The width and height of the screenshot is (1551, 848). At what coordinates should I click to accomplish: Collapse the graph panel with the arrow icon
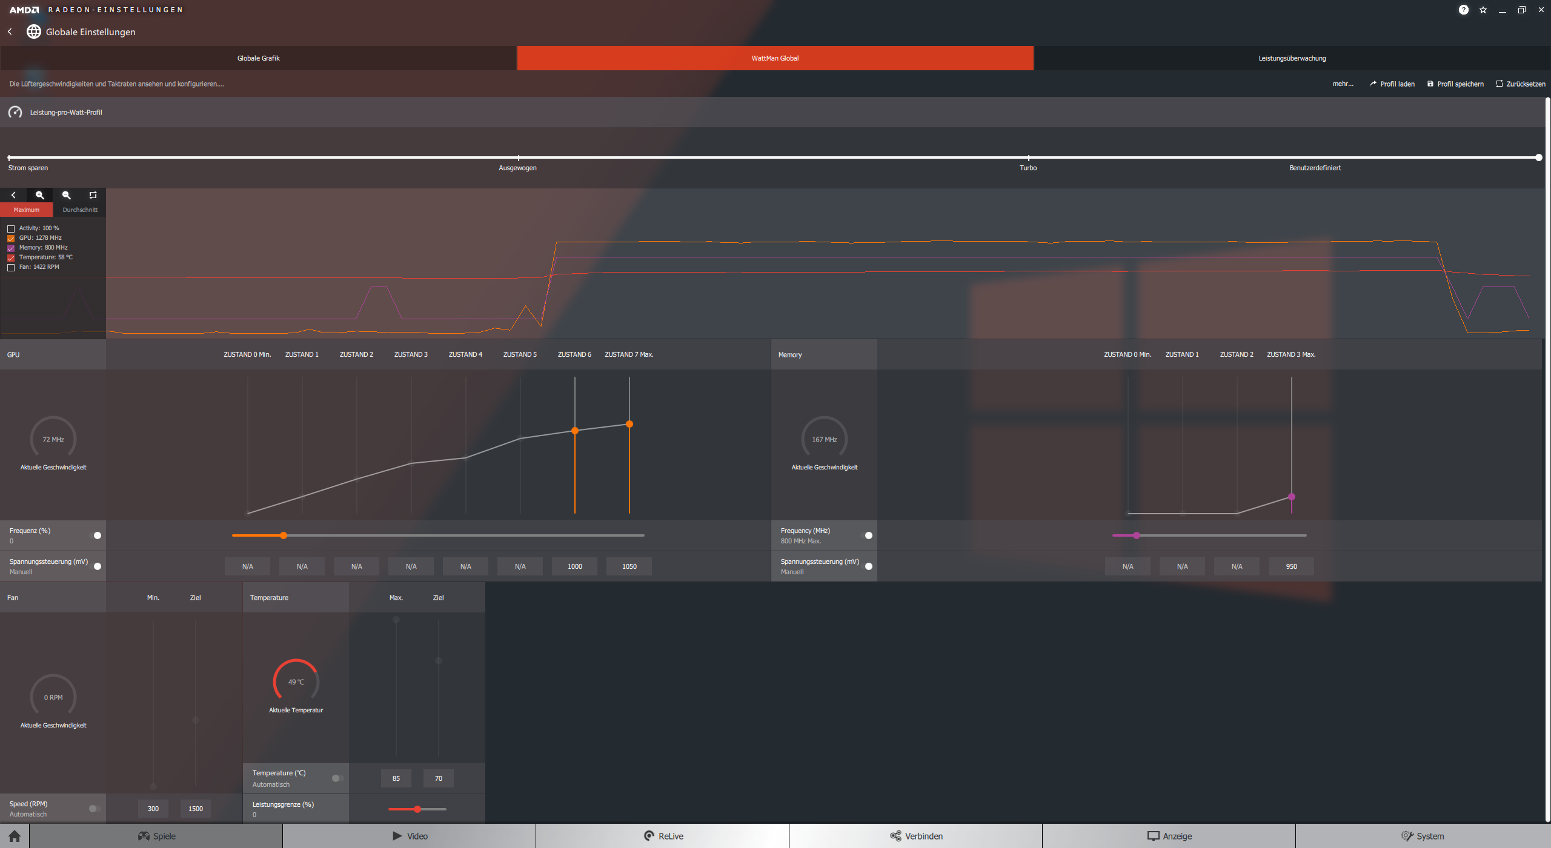tap(13, 195)
